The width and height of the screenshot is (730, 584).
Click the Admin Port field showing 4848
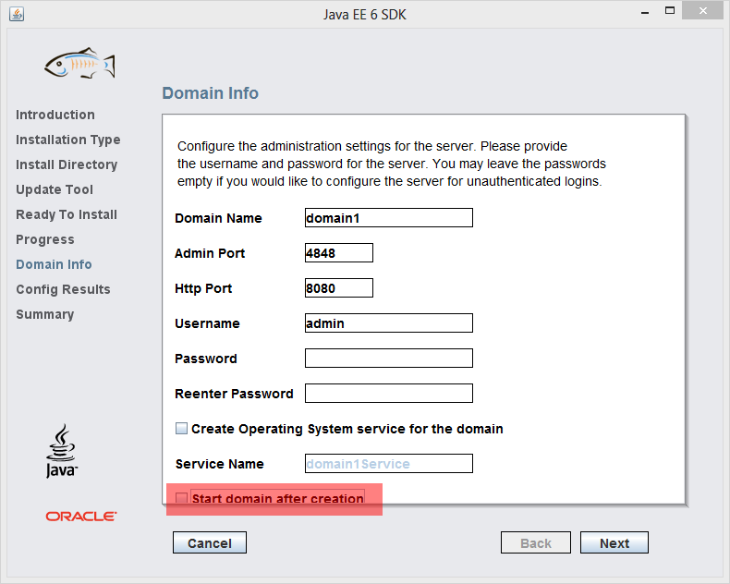point(339,253)
